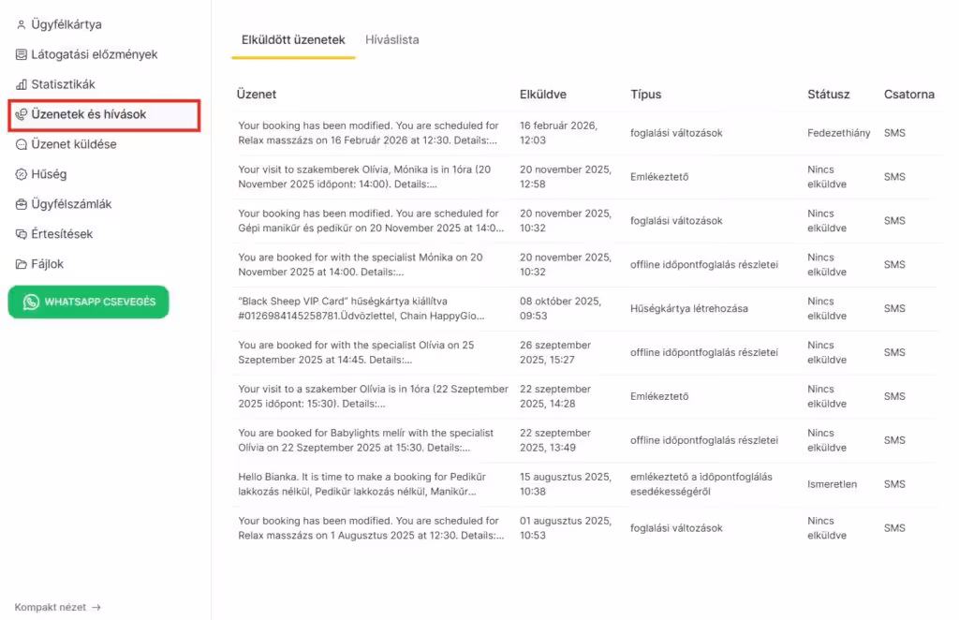Switch to Kompakt nézet
Screen dimensions: 959x620
[51, 607]
